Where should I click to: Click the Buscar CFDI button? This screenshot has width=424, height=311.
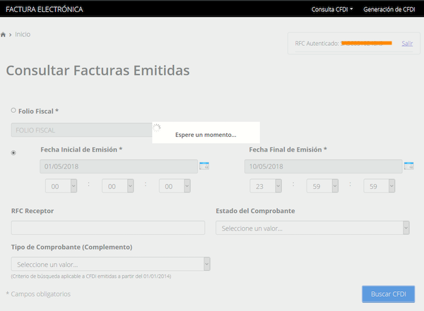pyautogui.click(x=388, y=294)
